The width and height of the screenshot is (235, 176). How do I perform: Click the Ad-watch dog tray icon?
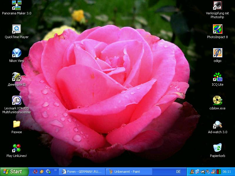point(192,172)
